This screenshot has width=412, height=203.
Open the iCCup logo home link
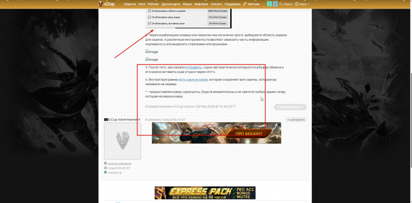coord(106,4)
